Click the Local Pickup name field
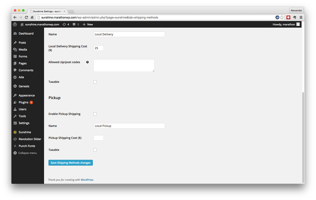 pos(129,126)
